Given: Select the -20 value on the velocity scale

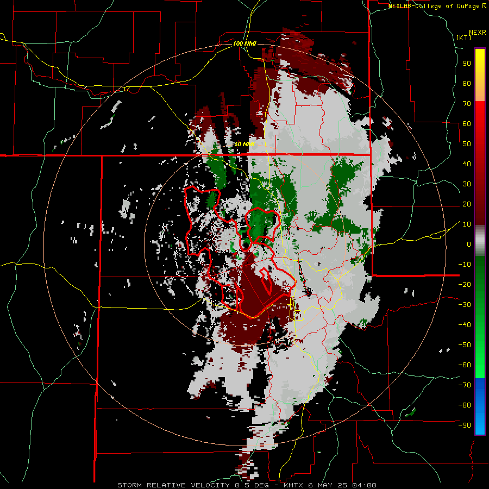Looking at the screenshot, I should click(465, 285).
